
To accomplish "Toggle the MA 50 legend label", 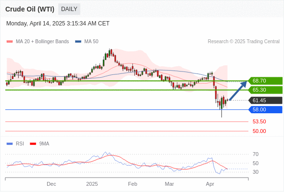I will click(x=91, y=42).
